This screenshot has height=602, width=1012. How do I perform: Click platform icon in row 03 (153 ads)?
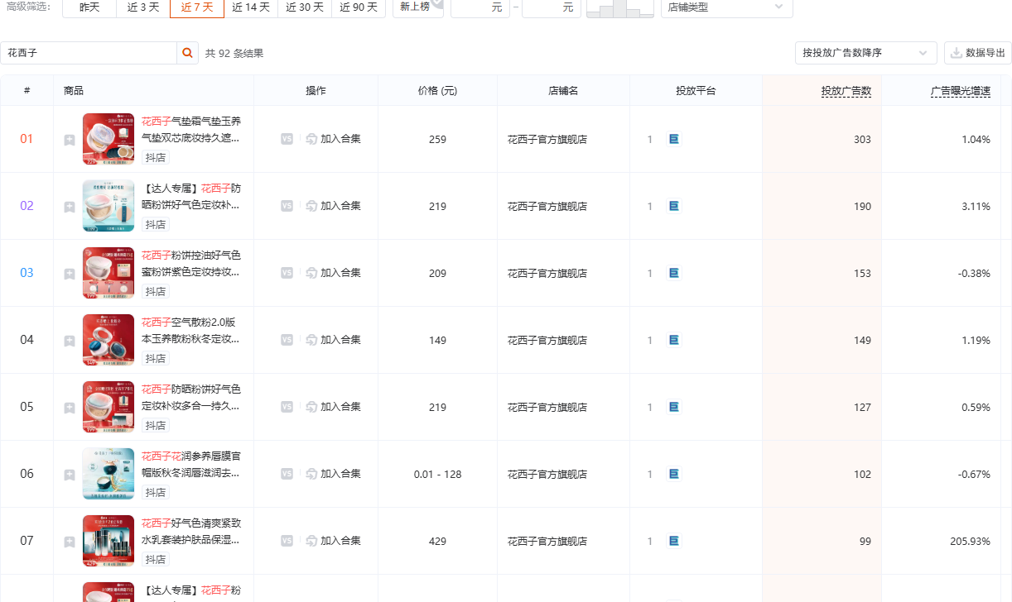pyautogui.click(x=674, y=273)
